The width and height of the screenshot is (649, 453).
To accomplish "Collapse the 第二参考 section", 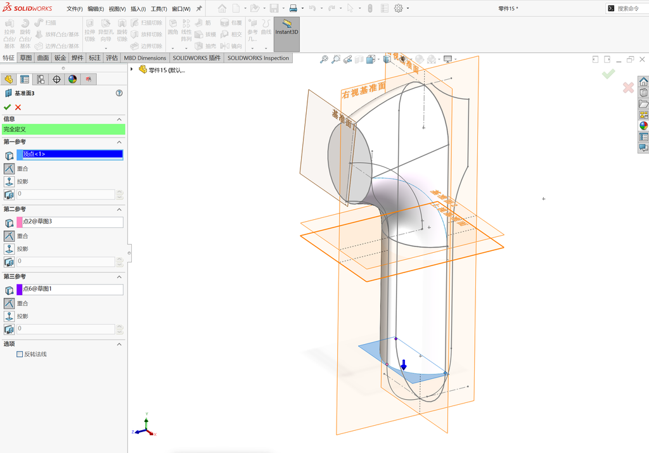I will 119,209.
